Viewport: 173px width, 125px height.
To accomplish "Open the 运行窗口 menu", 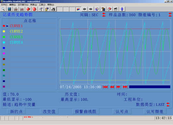I will [23, 5].
